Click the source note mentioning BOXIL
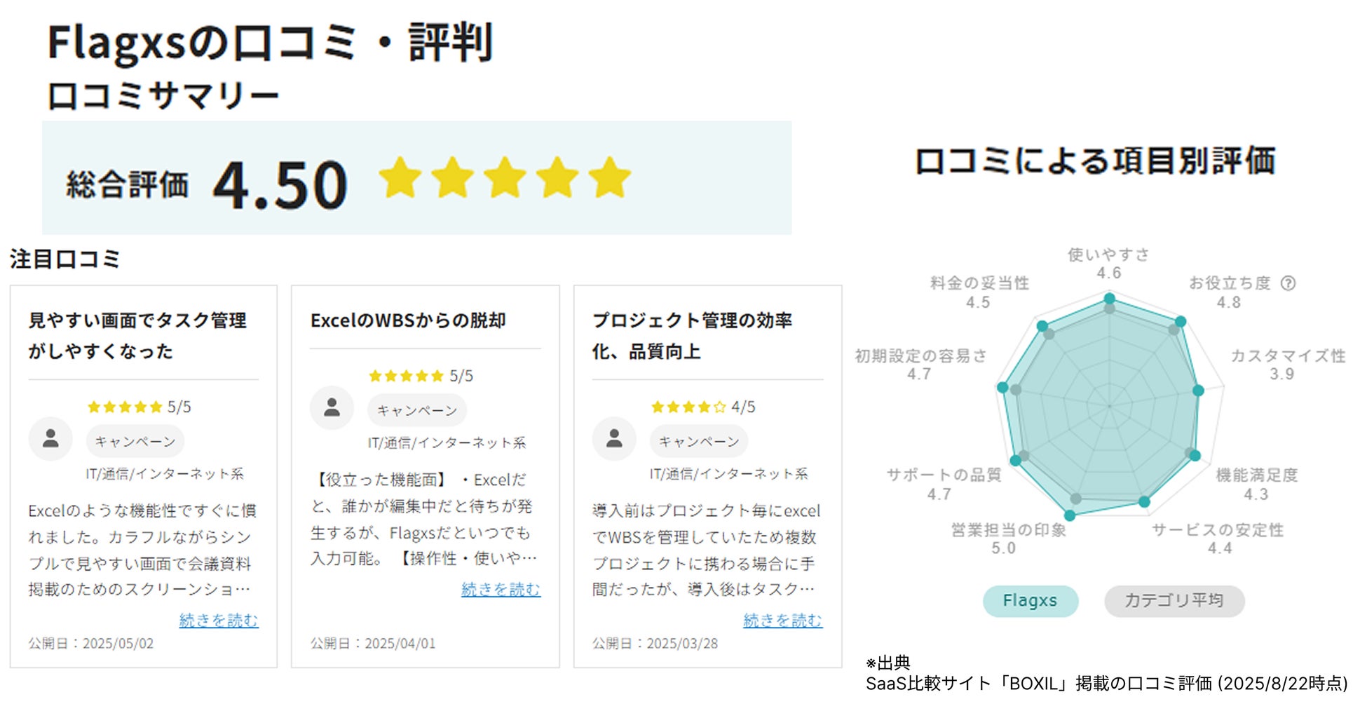This screenshot has width=1367, height=718. [1106, 684]
